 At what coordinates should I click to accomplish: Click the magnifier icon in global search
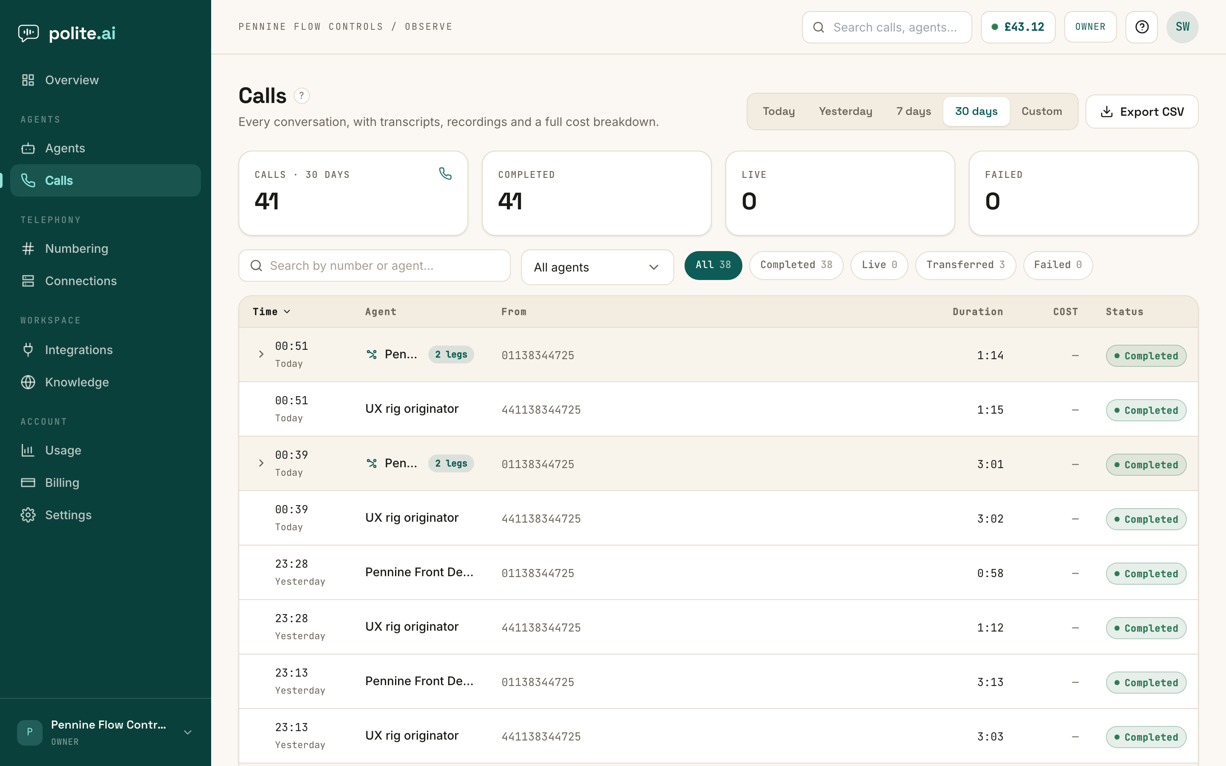819,27
